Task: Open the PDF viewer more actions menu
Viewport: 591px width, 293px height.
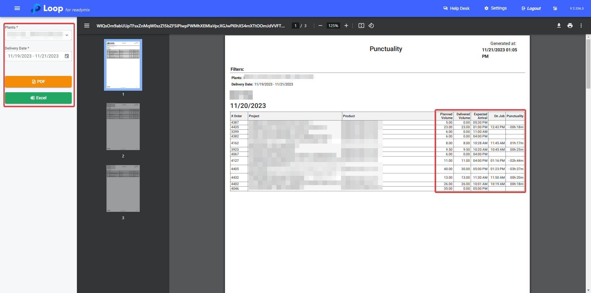Action: (581, 26)
